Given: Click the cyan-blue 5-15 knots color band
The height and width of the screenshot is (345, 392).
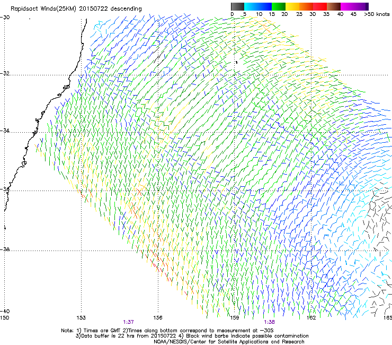Looking at the screenshot, I should coord(258,6).
